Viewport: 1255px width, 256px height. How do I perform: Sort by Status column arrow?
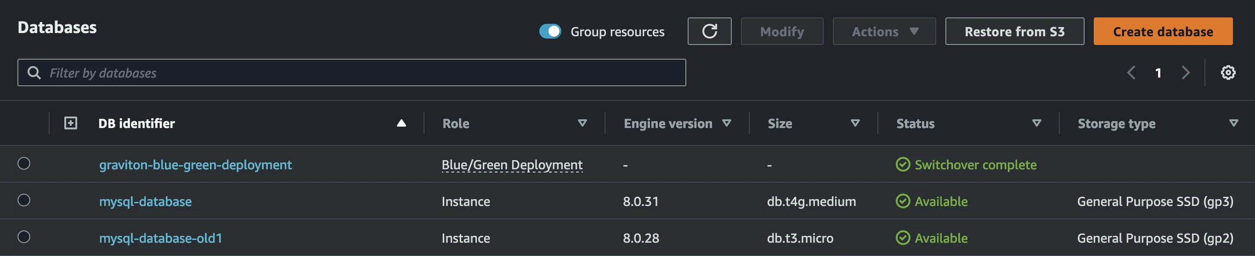[1036, 123]
